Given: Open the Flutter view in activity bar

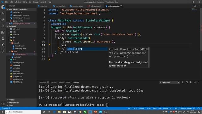Looking at the screenshot, I should [x=3, y=45].
